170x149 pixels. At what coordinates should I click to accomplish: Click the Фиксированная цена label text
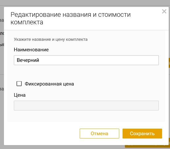pyautogui.click(x=49, y=84)
